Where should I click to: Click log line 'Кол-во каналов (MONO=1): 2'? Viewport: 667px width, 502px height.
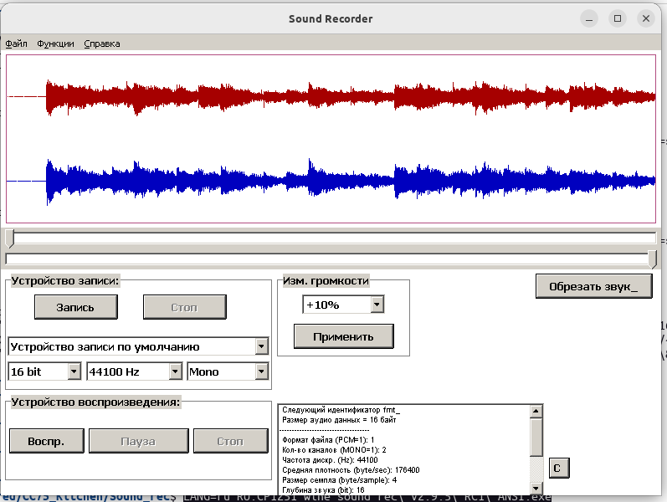click(x=334, y=449)
